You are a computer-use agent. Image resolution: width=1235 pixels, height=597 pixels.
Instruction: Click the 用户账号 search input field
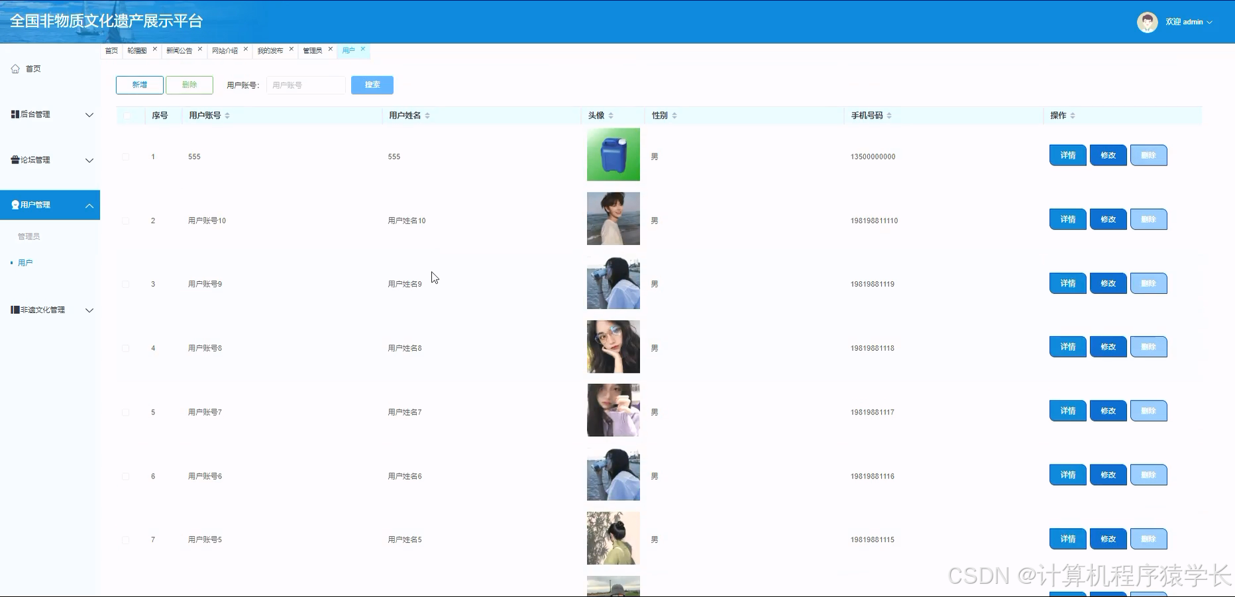(305, 85)
